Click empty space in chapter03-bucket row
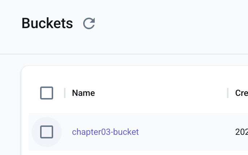 [x=181, y=132]
